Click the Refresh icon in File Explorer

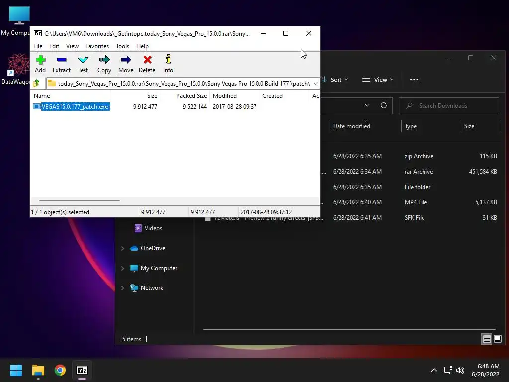click(x=384, y=105)
